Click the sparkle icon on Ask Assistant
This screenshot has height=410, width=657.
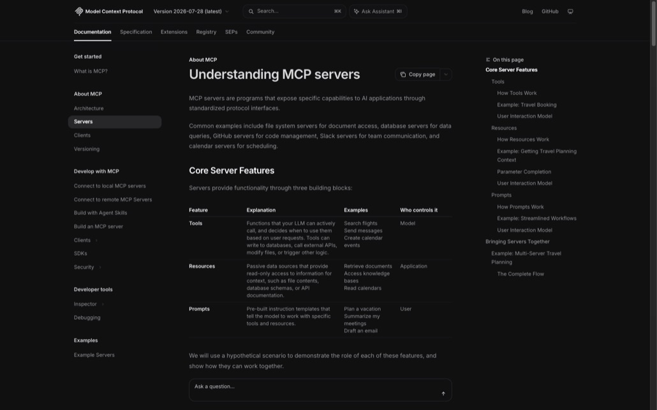point(356,11)
